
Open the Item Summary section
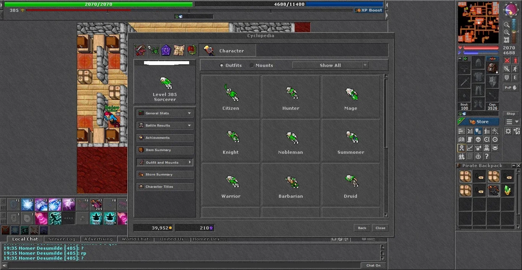[165, 150]
